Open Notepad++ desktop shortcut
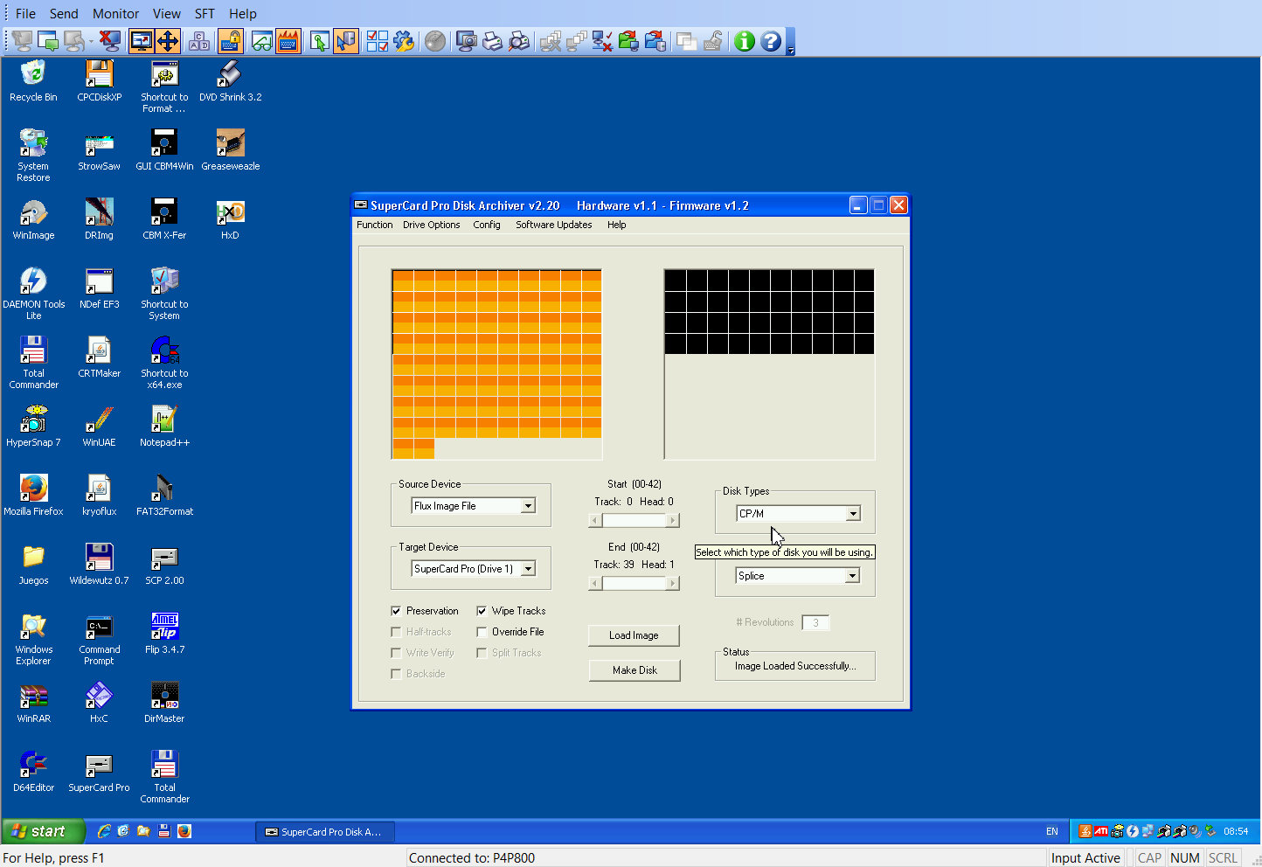 click(164, 426)
